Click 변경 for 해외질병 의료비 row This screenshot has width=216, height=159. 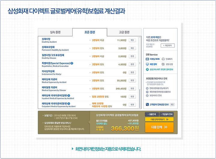tap(132, 89)
